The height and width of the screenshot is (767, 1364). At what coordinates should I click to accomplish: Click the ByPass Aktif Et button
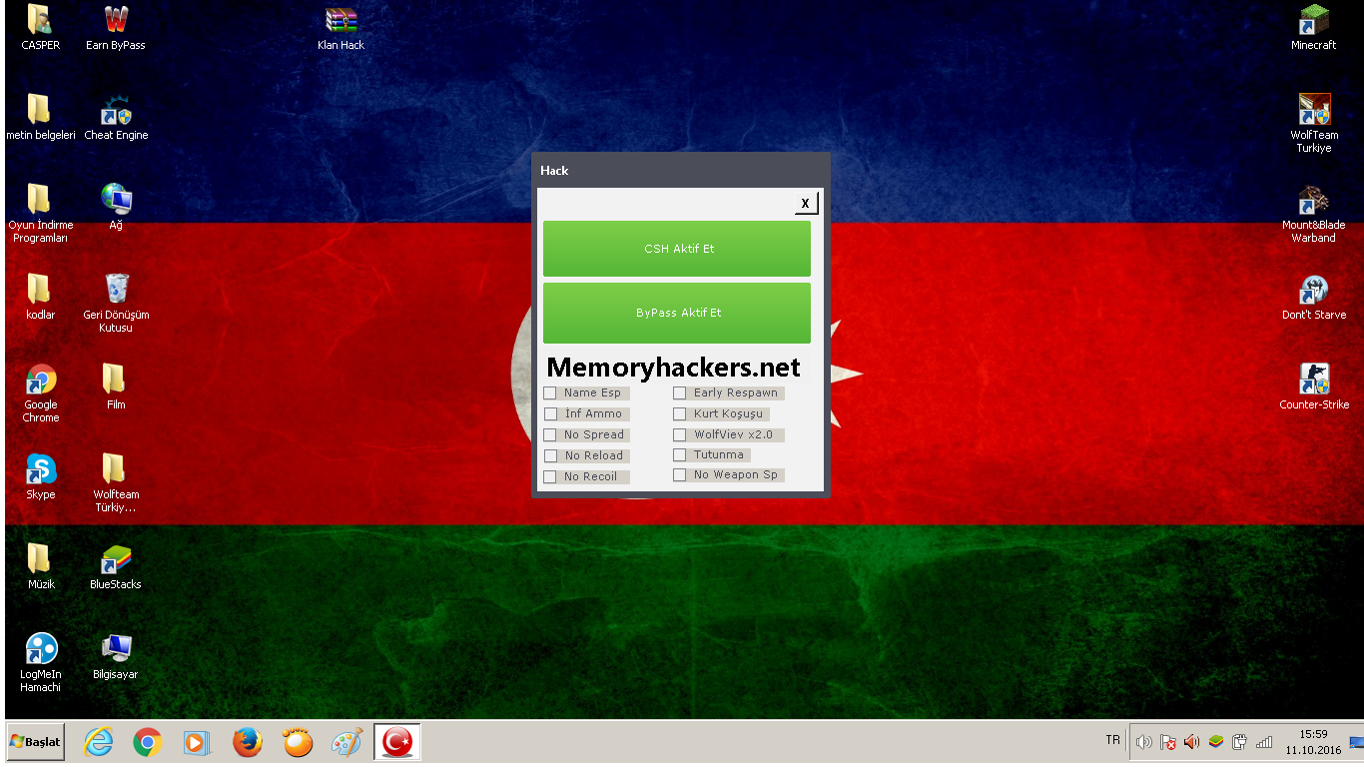point(677,313)
